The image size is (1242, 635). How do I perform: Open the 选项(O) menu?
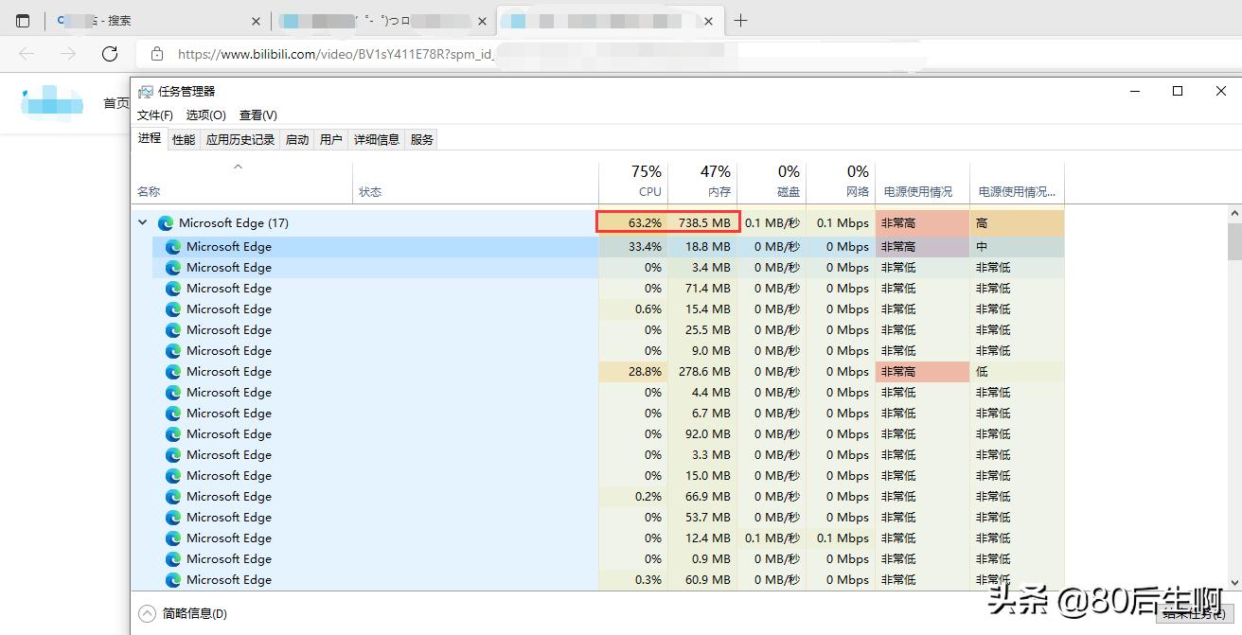point(205,115)
